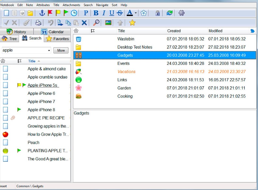Viewport: 258px width, 190px height.
Task: Sort search results by Title column
Action: click(x=32, y=61)
